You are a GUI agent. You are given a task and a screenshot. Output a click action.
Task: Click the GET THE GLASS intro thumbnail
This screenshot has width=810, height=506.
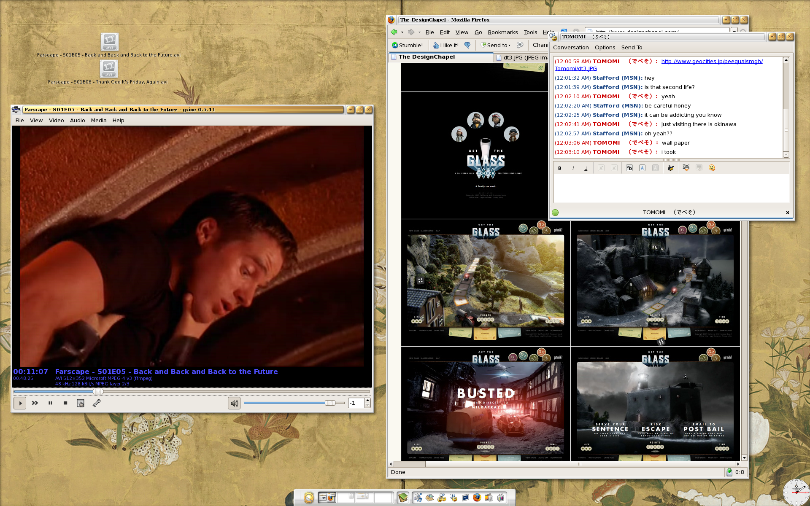pyautogui.click(x=475, y=155)
